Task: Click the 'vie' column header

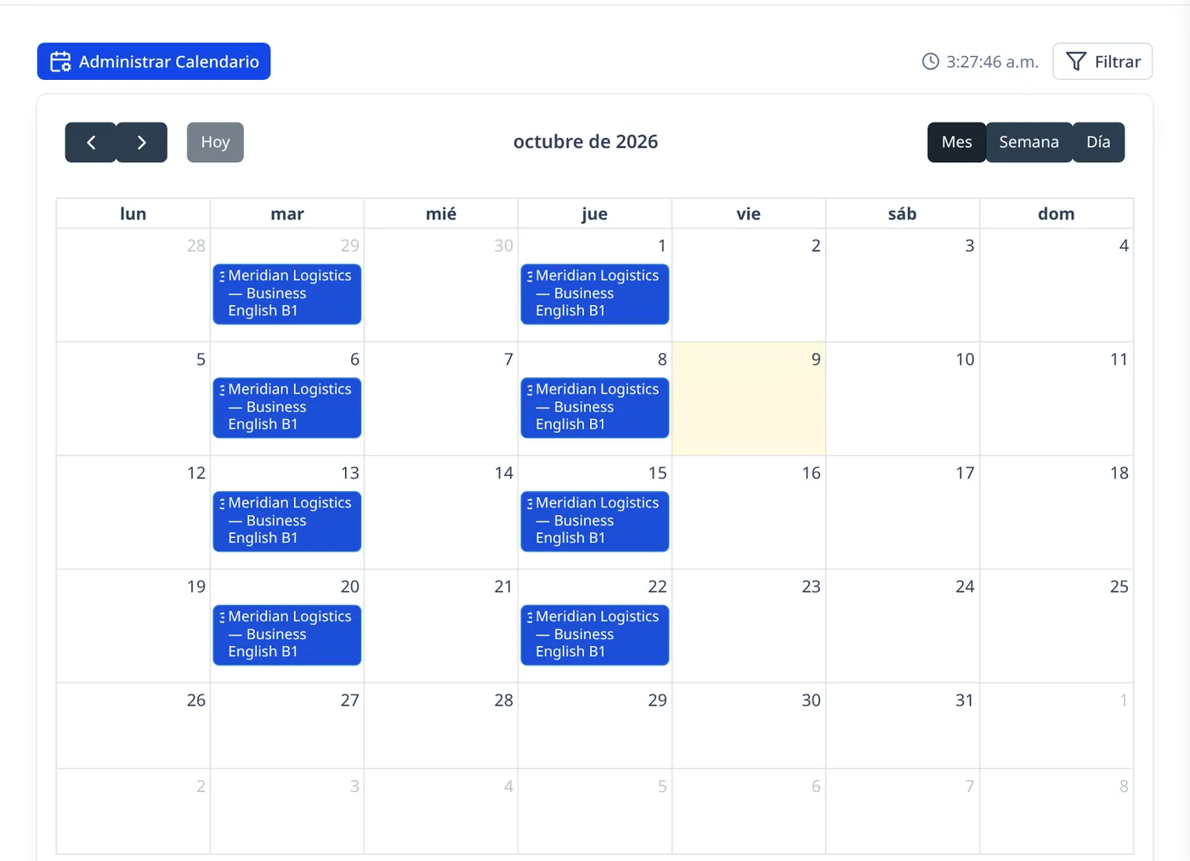Action: pos(749,214)
